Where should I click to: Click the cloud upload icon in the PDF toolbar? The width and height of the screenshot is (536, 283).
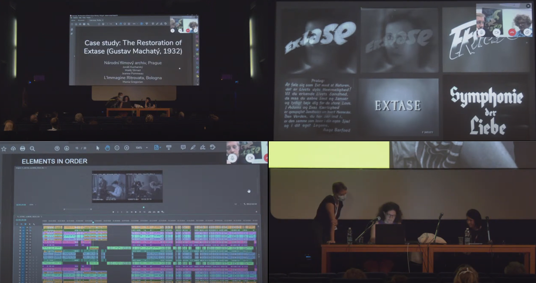(x=13, y=149)
